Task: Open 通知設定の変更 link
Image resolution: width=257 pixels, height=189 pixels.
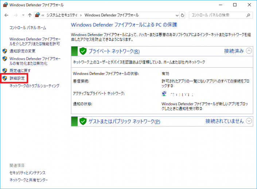Action: pyautogui.click(x=23, y=51)
